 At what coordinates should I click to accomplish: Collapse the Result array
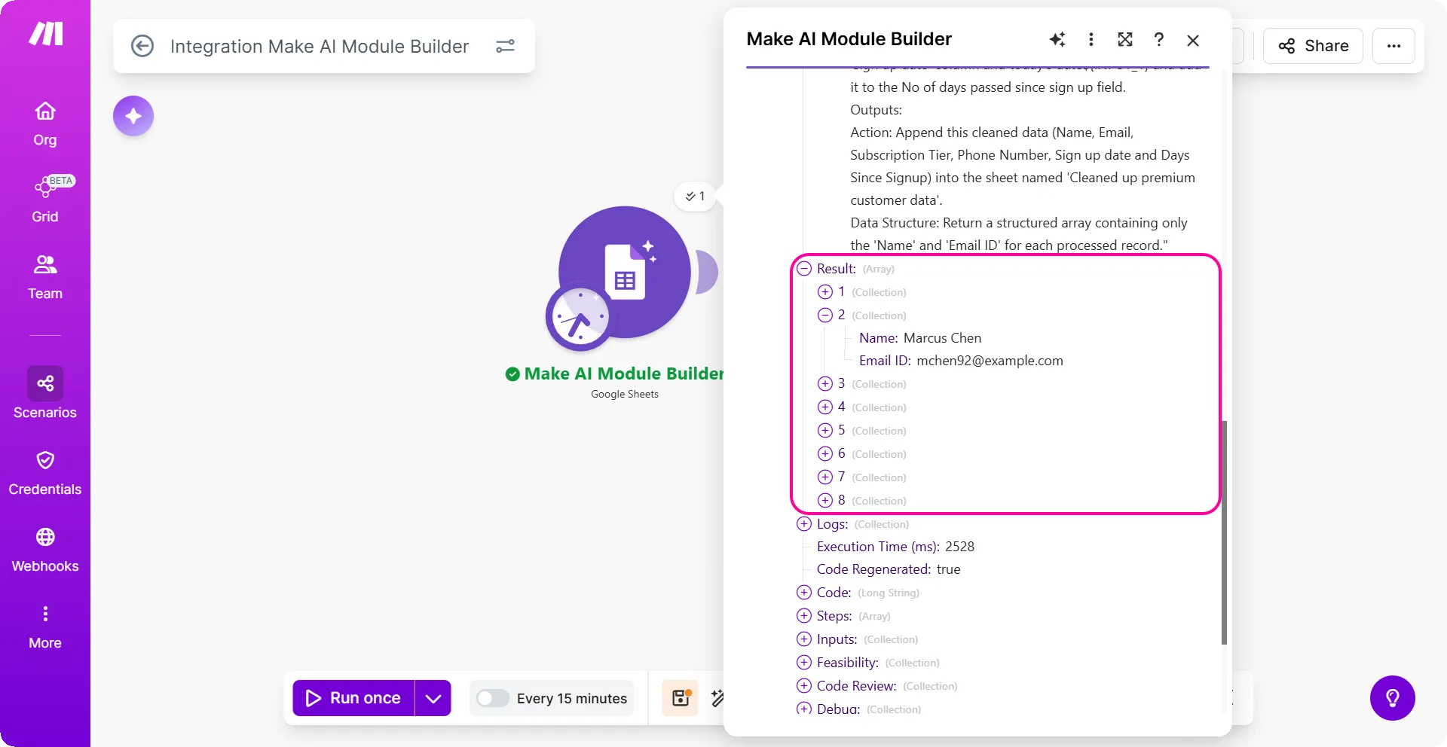(804, 269)
